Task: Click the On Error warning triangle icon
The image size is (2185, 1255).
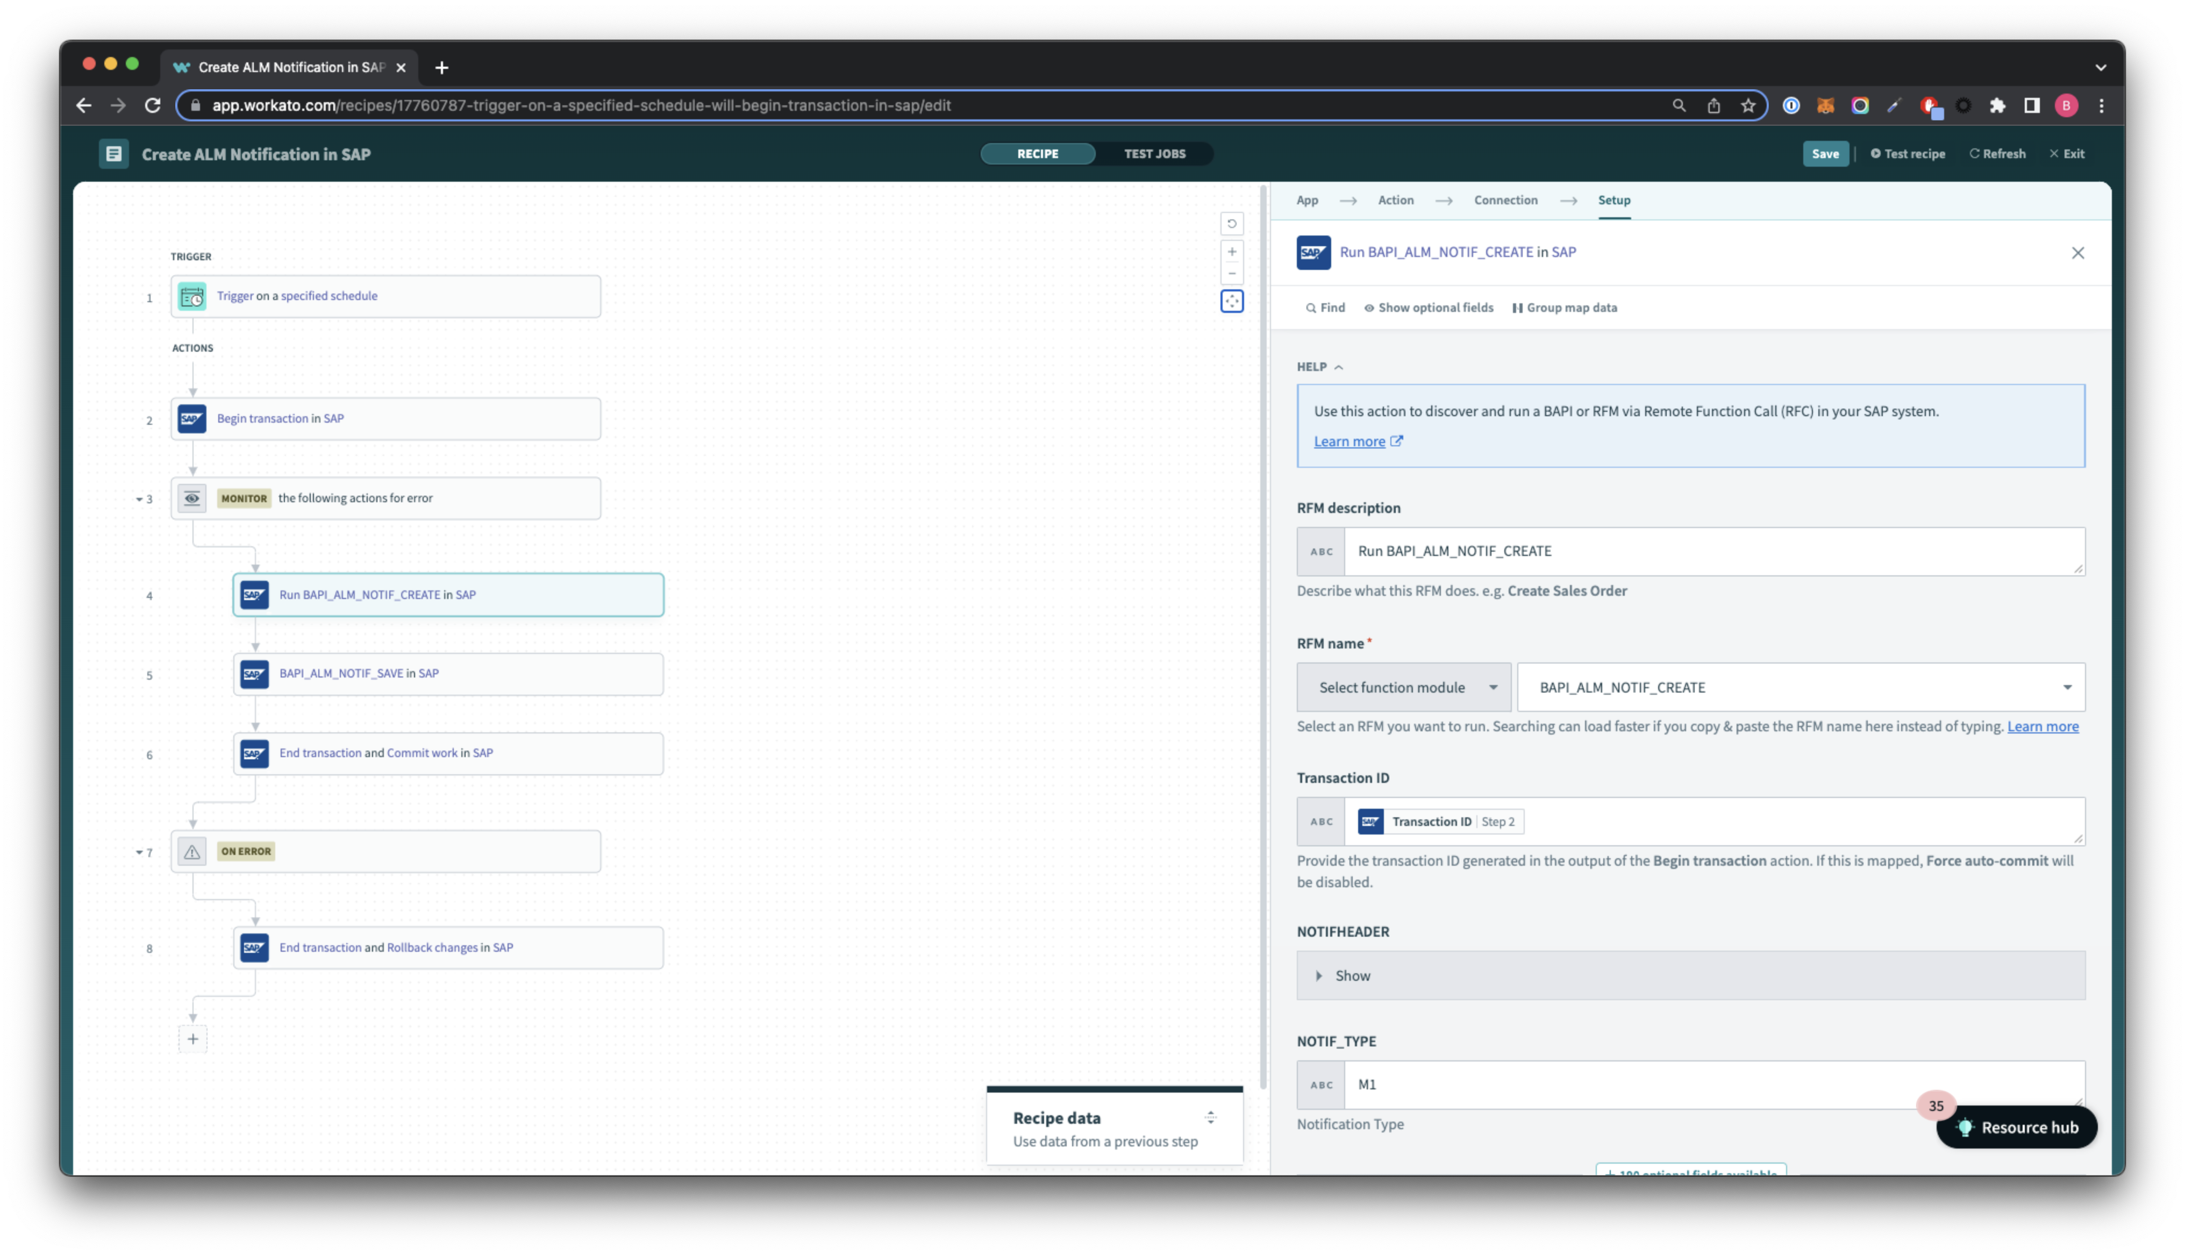Action: pyautogui.click(x=191, y=852)
